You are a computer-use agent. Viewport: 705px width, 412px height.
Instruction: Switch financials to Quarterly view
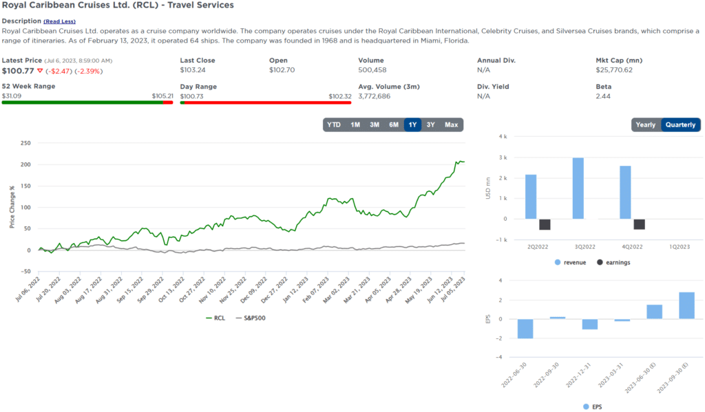[x=681, y=125]
